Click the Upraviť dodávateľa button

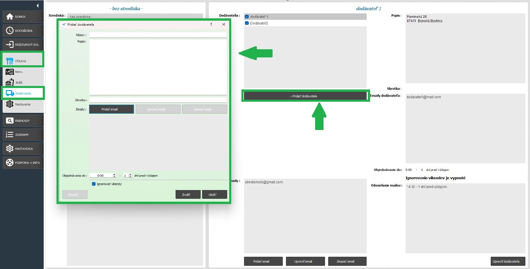(508, 261)
